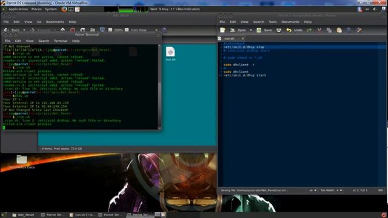Screen dimensions: 388x218
Task: Click the Paste clipboard icon in editor
Action: tap(339, 30)
